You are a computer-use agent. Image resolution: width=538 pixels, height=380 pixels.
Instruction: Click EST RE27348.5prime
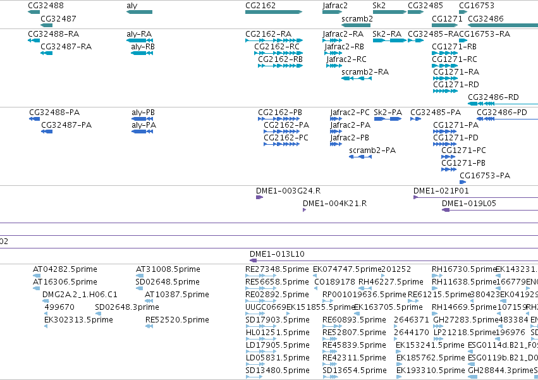pyautogui.click(x=260, y=276)
